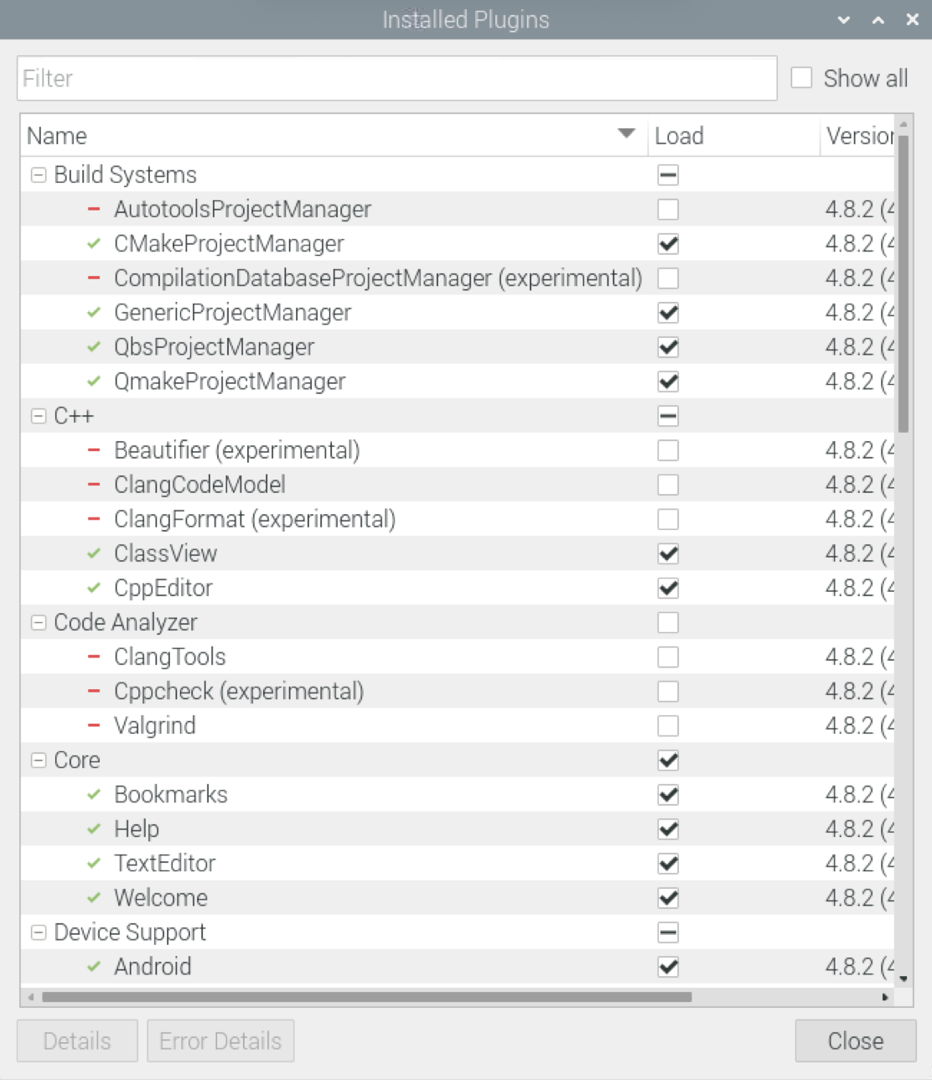This screenshot has height=1080, width=932.
Task: Click into the Filter text field
Action: click(x=396, y=79)
